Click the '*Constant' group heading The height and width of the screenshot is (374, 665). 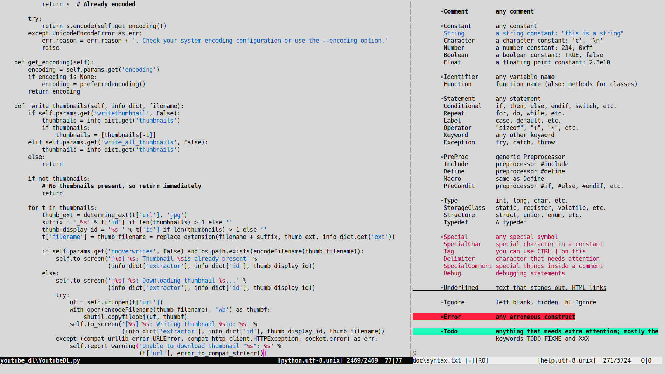coord(456,26)
